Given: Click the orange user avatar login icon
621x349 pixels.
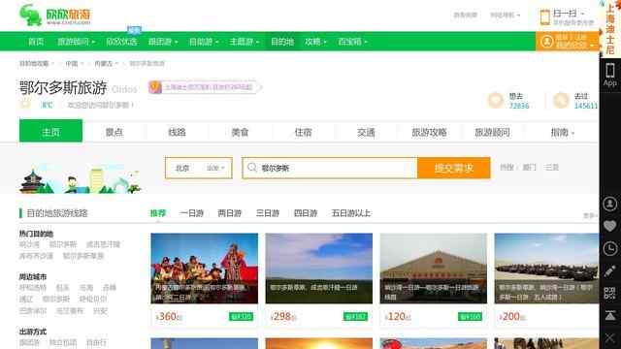Looking at the screenshot, I should (x=547, y=41).
